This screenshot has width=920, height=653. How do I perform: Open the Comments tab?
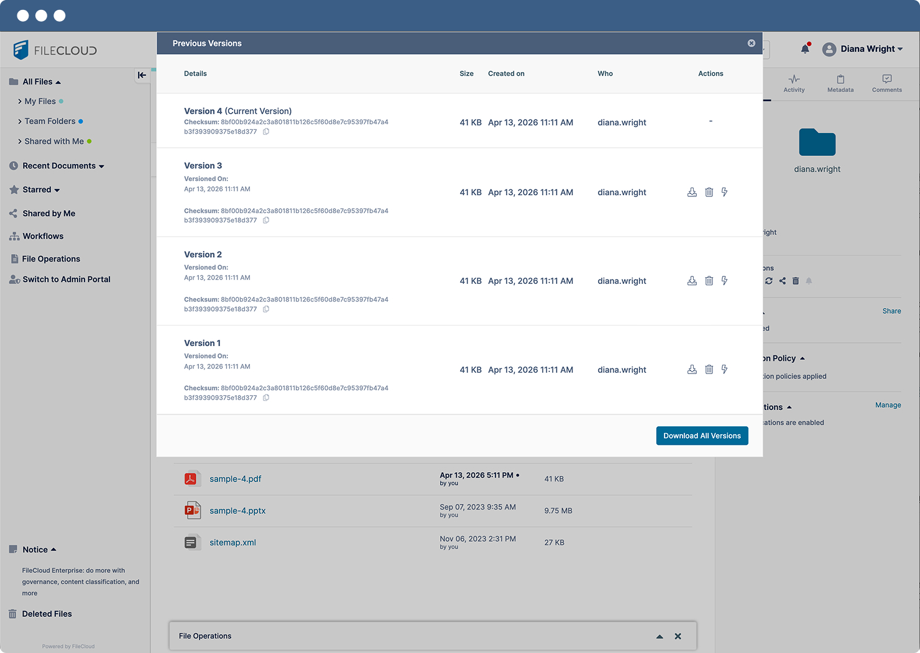click(x=886, y=83)
